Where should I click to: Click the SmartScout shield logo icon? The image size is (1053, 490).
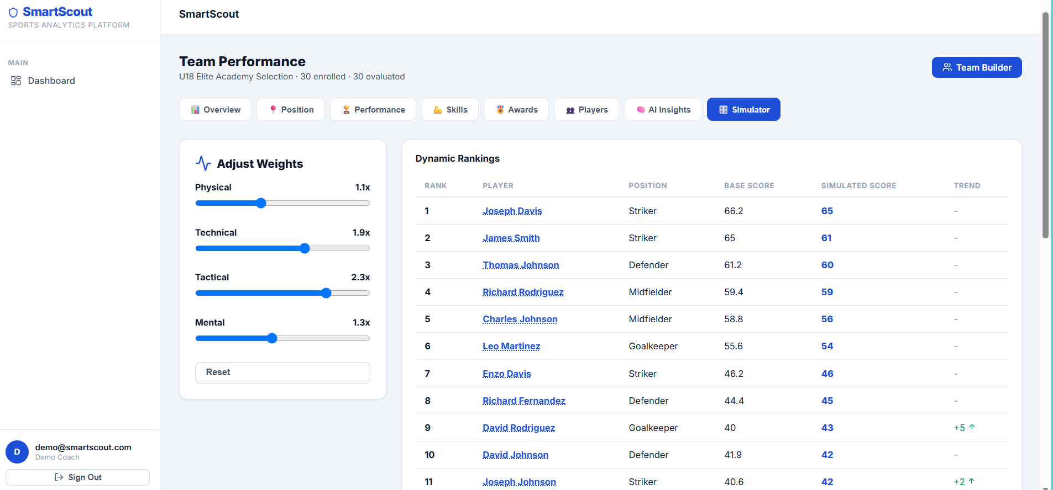click(x=13, y=12)
